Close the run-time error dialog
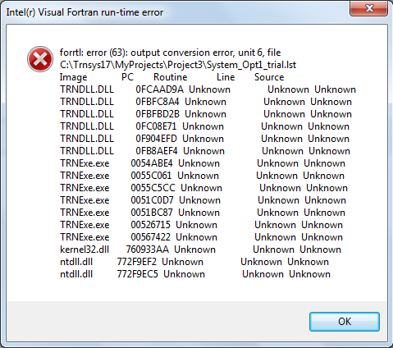The width and height of the screenshot is (393, 348). (368, 8)
